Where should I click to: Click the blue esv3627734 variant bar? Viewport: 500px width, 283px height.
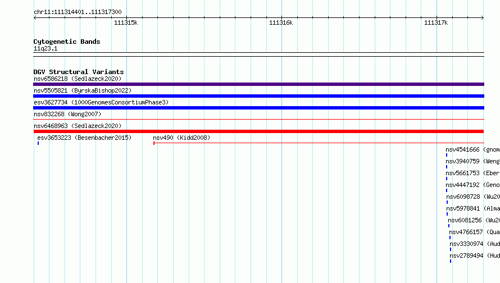(x=258, y=108)
